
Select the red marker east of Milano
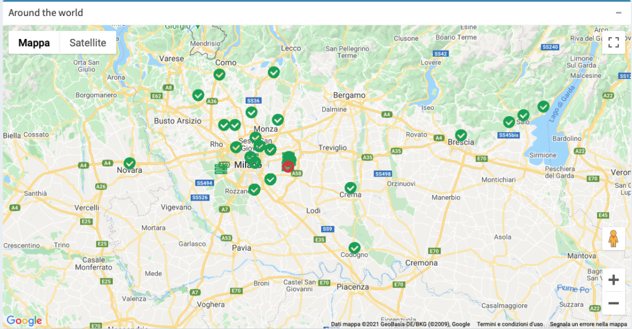(288, 166)
